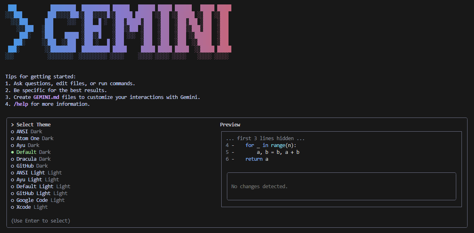Image resolution: width=474 pixels, height=233 pixels.
Task: Click the 'No changes detected.' message box
Action: click(x=341, y=187)
